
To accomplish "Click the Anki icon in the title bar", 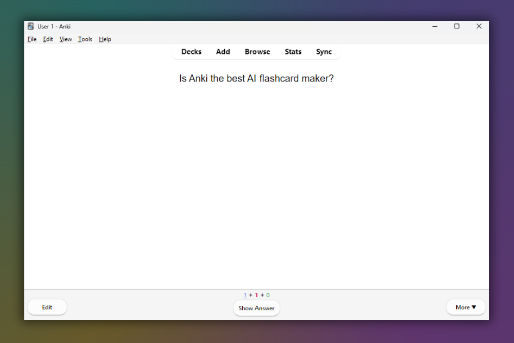I will [30, 26].
